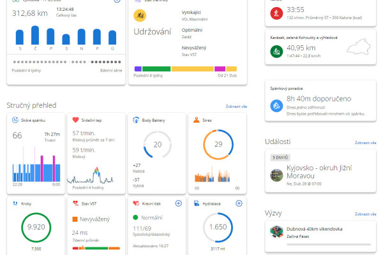Click the Č bar in cycling chart
The image size is (383, 255).
pos(35,35)
